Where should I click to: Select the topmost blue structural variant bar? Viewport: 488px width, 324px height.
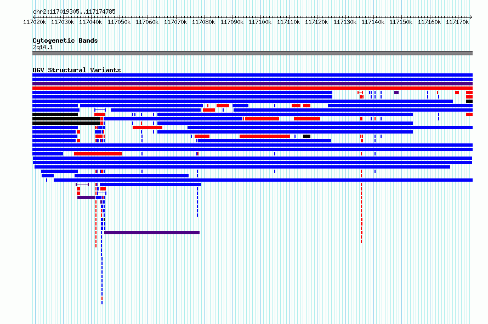point(252,75)
